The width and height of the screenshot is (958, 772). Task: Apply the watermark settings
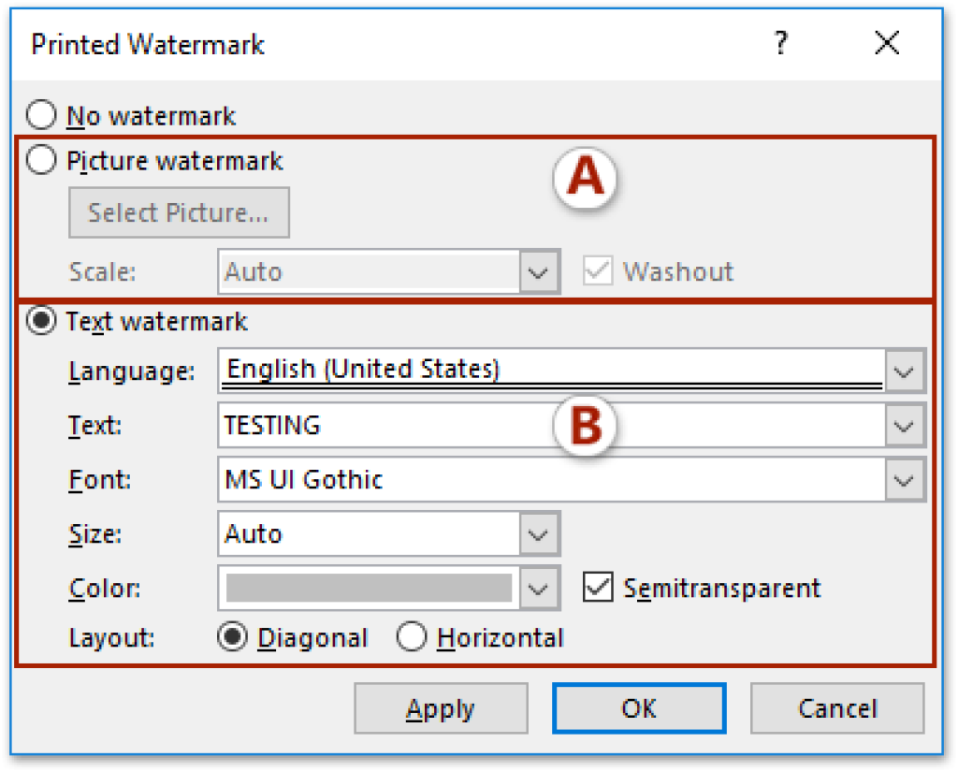point(441,708)
